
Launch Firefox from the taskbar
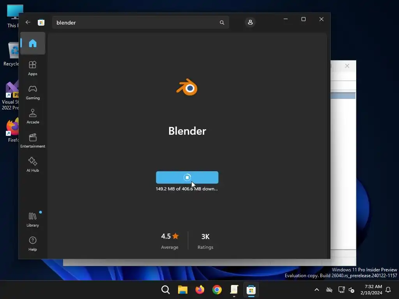pyautogui.click(x=200, y=290)
